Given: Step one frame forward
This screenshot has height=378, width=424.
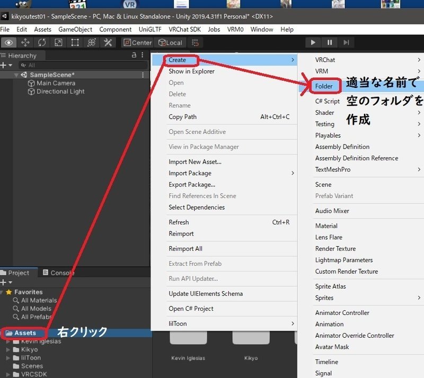Looking at the screenshot, I should click(346, 42).
